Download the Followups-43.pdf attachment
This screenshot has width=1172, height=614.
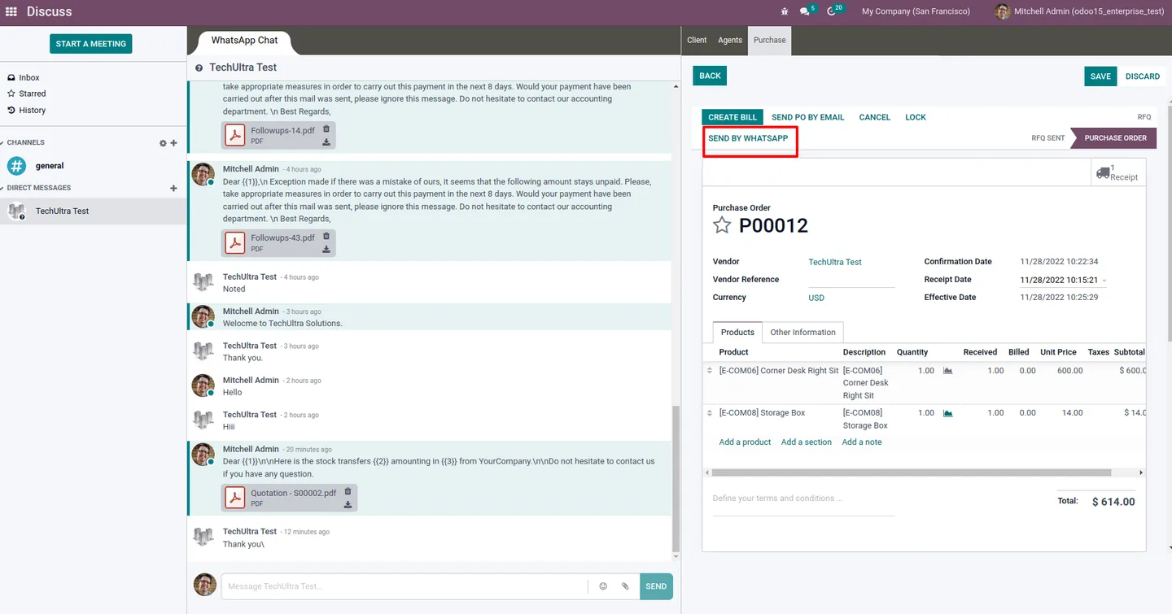tap(326, 250)
